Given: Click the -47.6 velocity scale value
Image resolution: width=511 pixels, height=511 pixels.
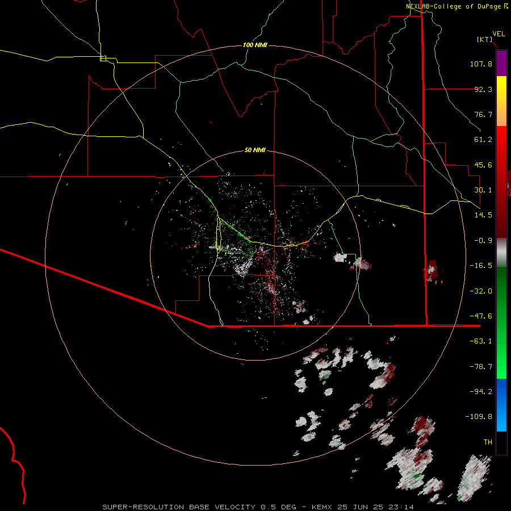Looking at the screenshot, I should (481, 316).
